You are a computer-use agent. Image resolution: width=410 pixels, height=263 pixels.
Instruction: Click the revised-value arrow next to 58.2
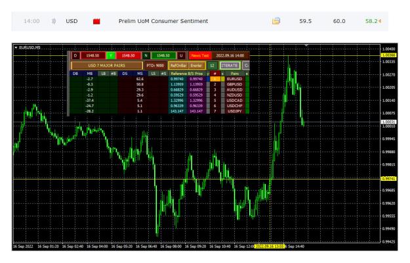pyautogui.click(x=380, y=21)
